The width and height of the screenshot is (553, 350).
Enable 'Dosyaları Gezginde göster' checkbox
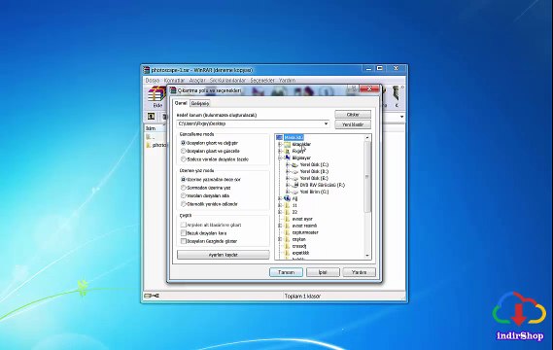184,241
